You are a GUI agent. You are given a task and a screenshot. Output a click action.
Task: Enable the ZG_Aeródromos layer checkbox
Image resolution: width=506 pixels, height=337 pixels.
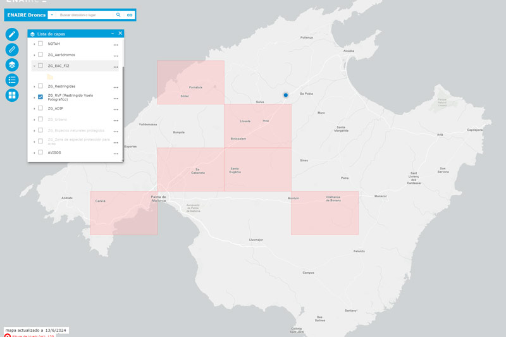40,55
